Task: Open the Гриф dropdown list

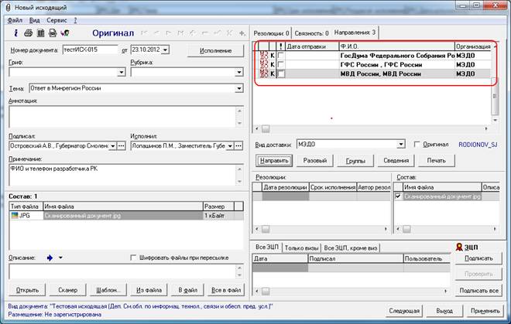Action: [x=121, y=73]
